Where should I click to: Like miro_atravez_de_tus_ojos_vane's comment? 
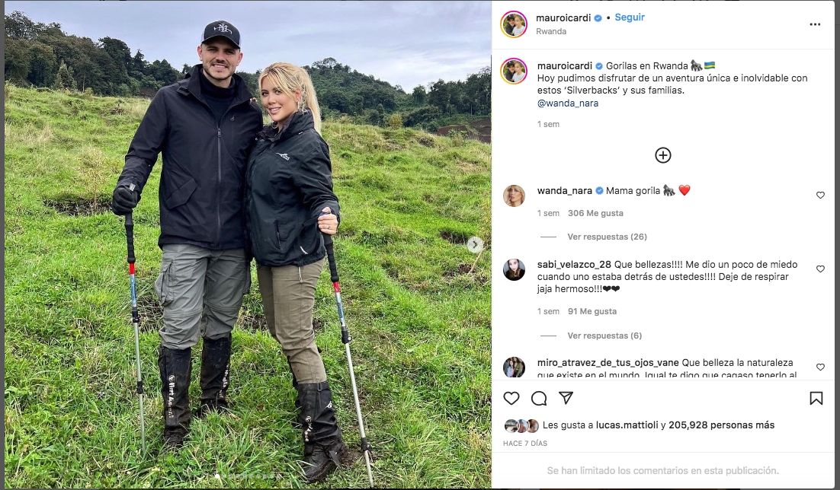tap(820, 367)
